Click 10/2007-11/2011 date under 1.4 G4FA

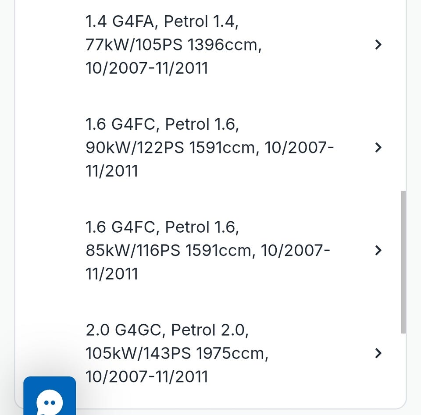[146, 68]
